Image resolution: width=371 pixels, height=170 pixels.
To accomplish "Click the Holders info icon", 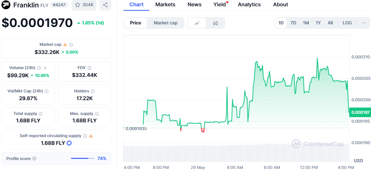I will 93,91.
